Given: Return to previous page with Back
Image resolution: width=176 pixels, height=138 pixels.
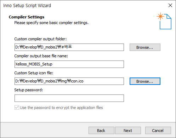Looking at the screenshot, I should click(x=101, y=131).
